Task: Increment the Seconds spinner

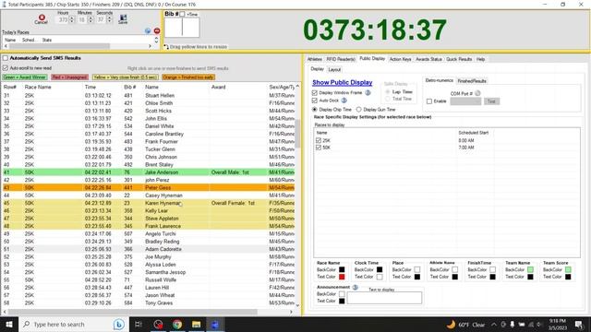Action: pyautogui.click(x=109, y=18)
